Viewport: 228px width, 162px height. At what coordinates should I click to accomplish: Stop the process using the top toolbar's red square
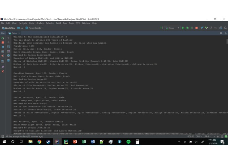coord(197,28)
